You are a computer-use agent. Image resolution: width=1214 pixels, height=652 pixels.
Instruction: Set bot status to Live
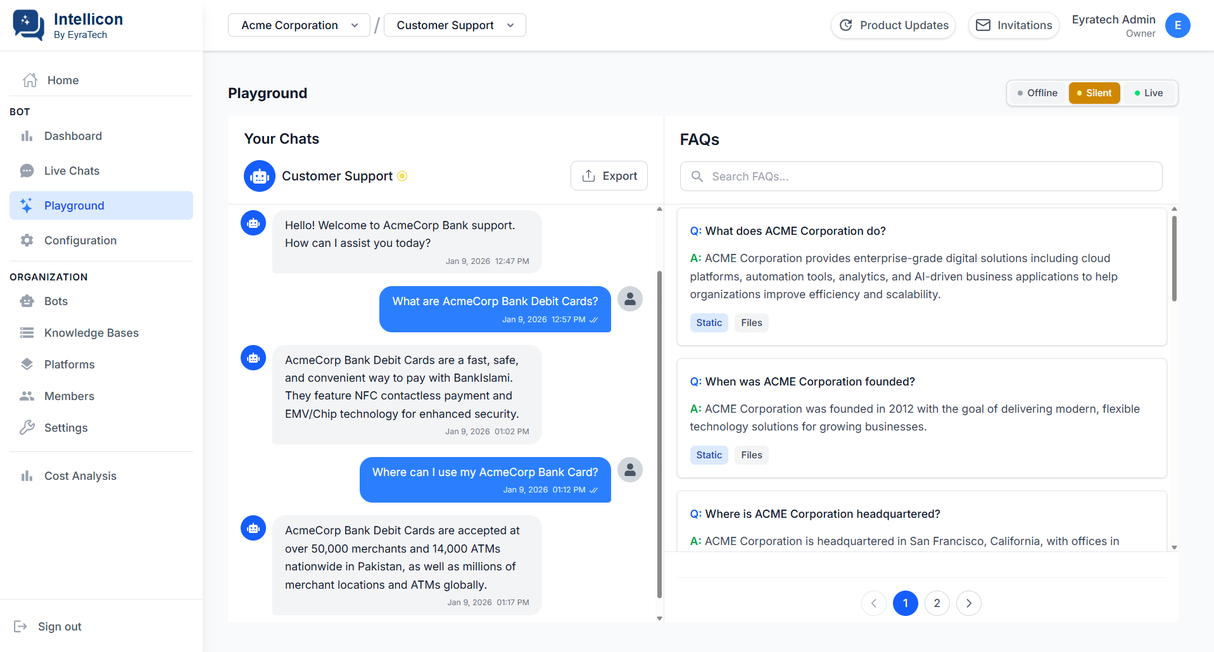pos(1149,93)
